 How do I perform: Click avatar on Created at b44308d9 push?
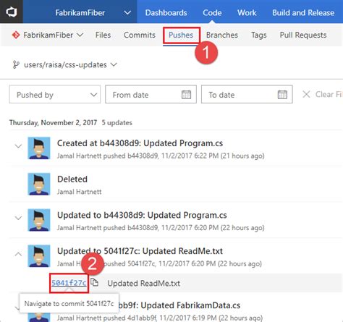[x=39, y=148]
